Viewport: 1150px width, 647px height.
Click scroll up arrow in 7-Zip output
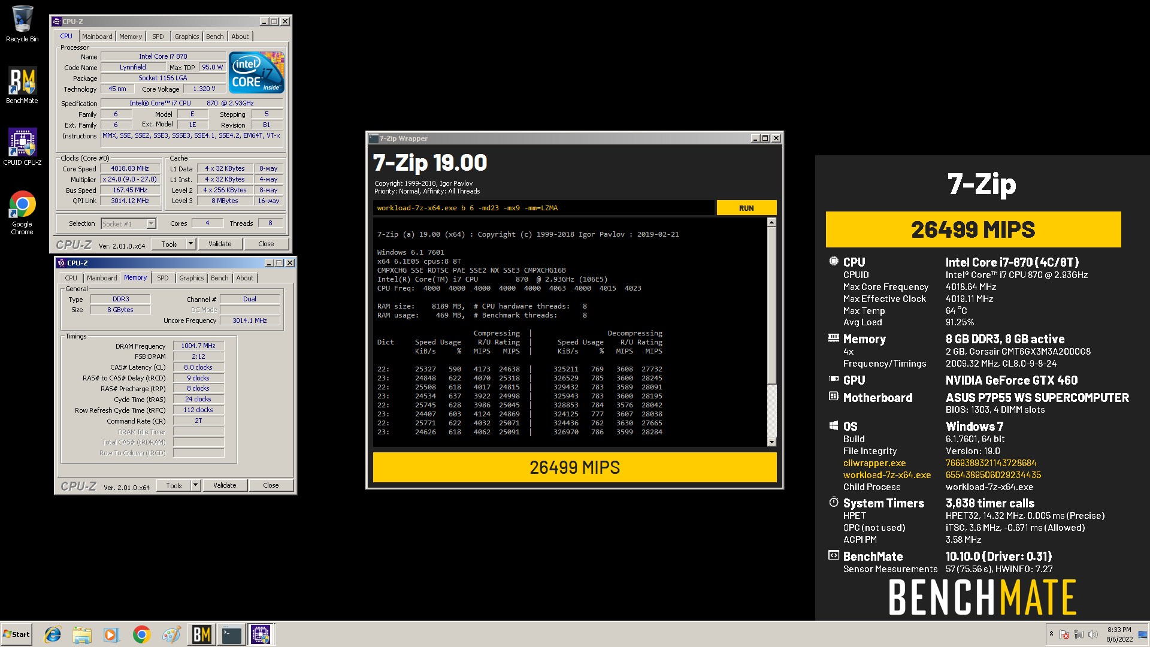click(x=771, y=222)
